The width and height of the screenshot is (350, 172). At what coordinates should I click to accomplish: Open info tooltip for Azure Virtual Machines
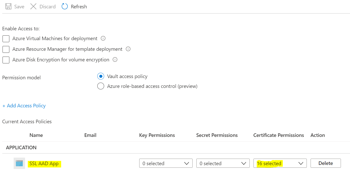[x=103, y=38]
